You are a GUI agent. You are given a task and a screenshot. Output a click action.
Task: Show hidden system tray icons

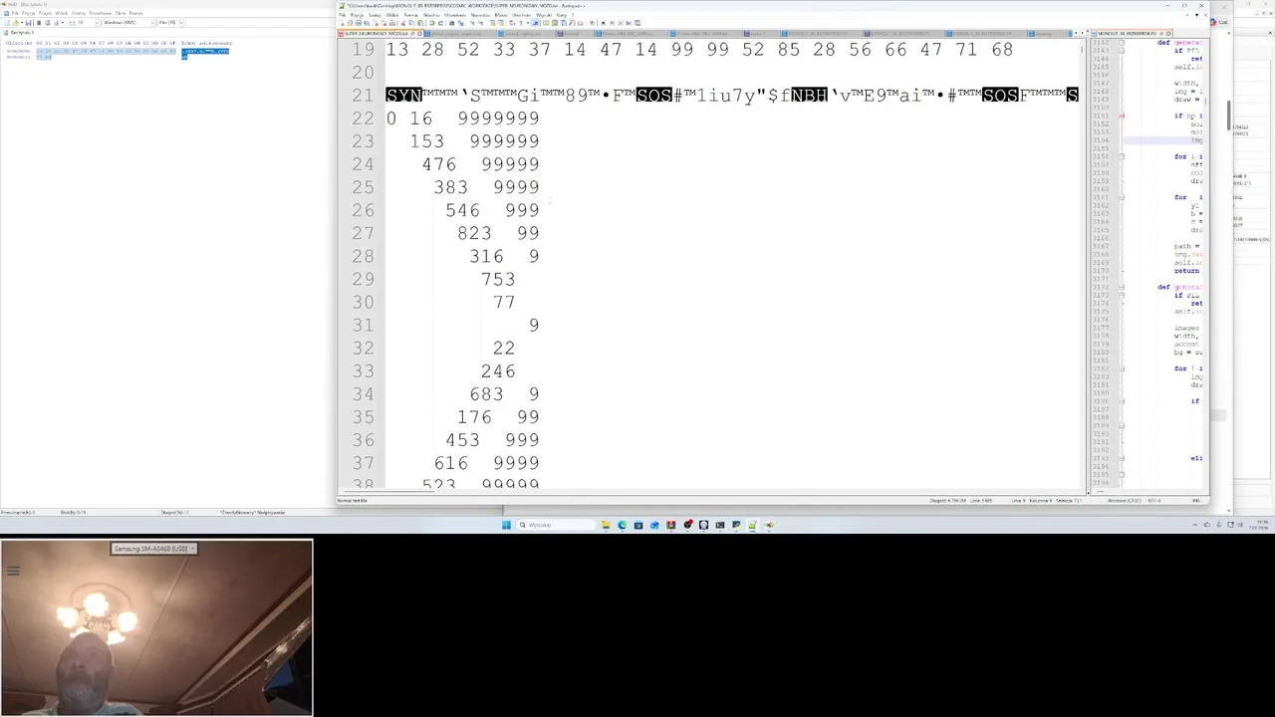[x=1195, y=525]
